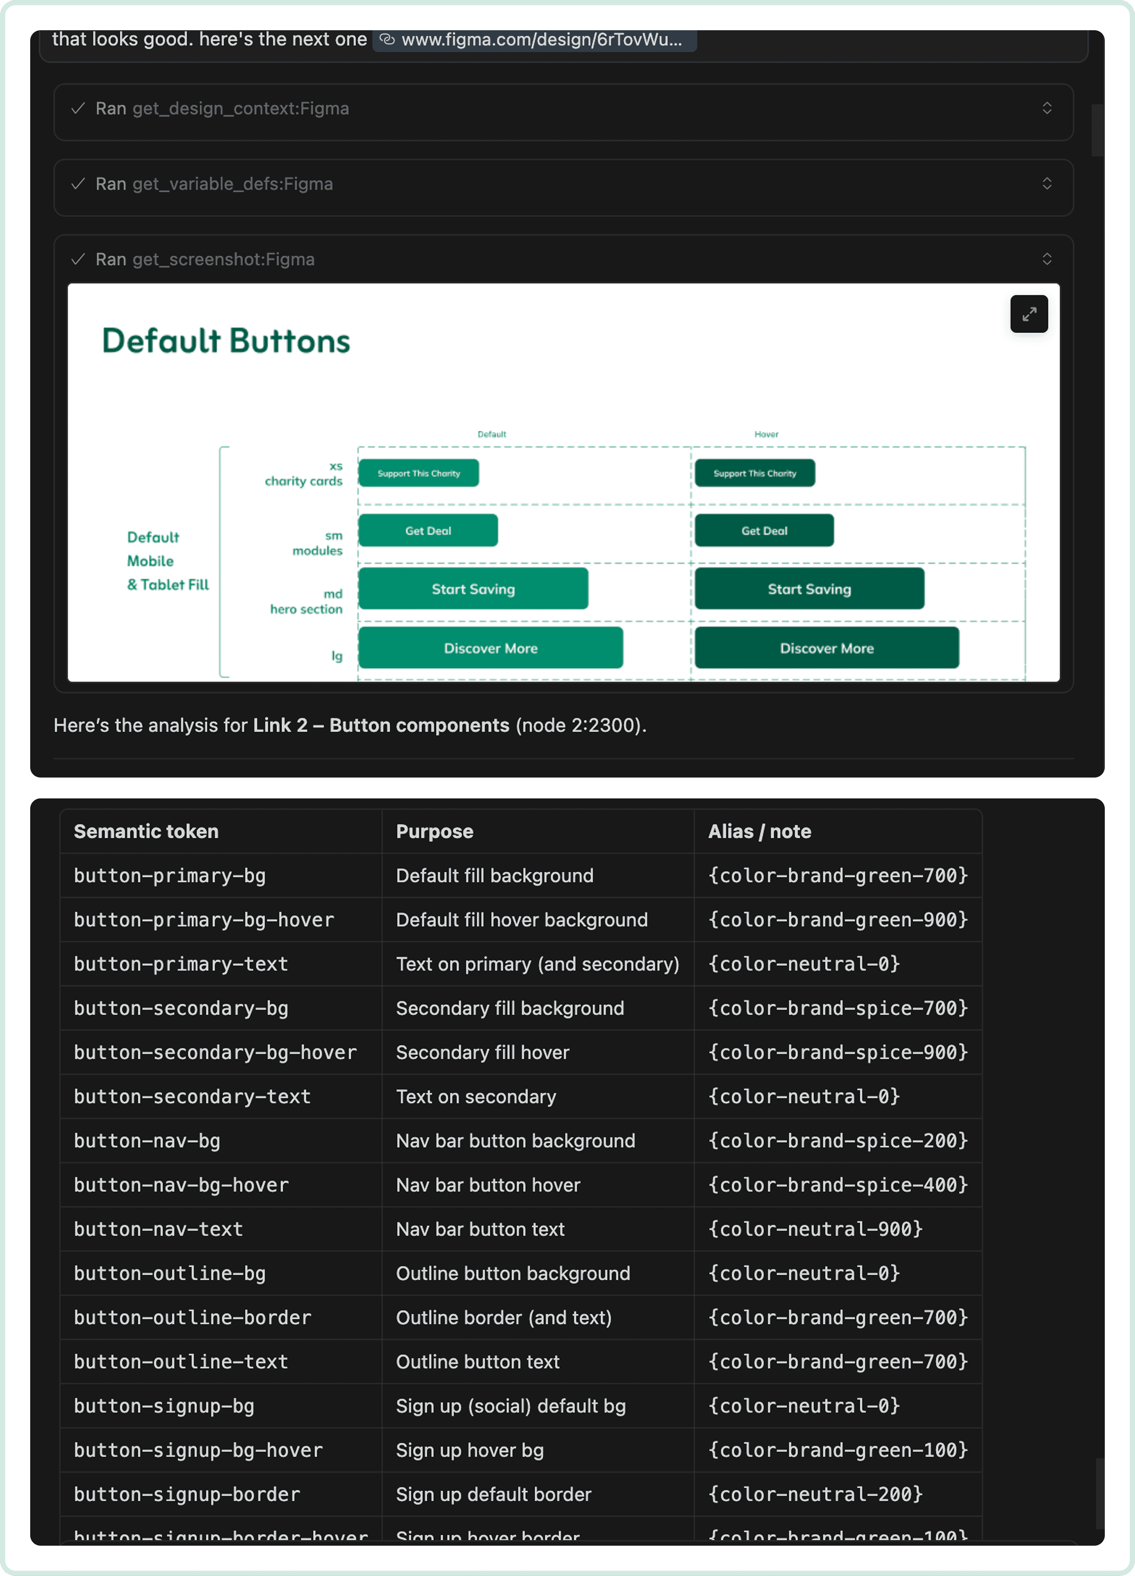Click the Alias / note column header
This screenshot has height=1576, width=1135.
tap(759, 831)
